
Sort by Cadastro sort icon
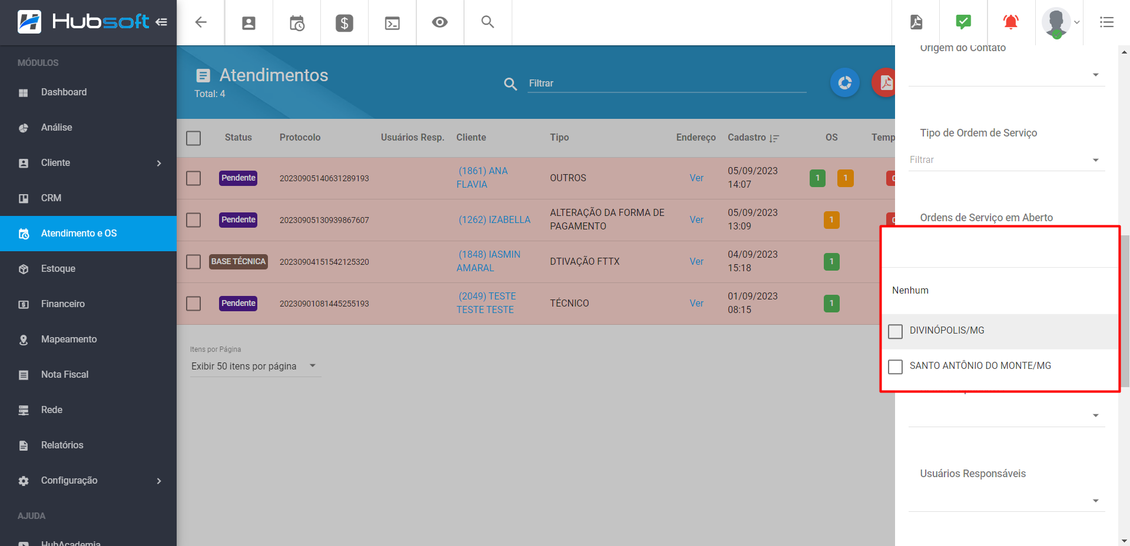774,138
